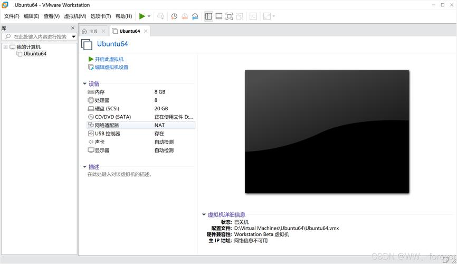Screen dimensions: 457x264
Task: Select Ubuntu64 in the library tree
Action: point(35,54)
